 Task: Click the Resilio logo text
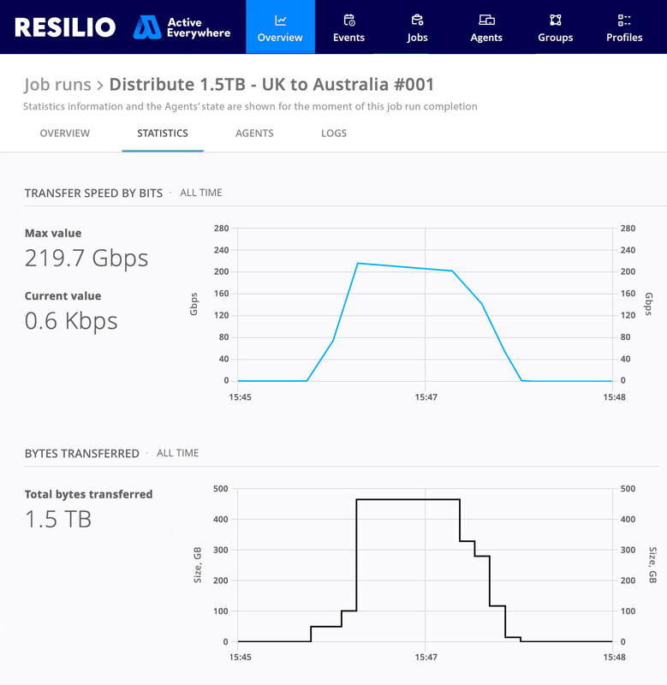[x=65, y=27]
